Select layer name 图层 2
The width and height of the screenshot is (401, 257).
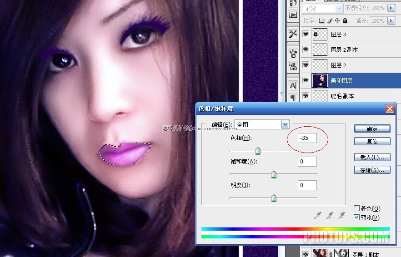(338, 65)
